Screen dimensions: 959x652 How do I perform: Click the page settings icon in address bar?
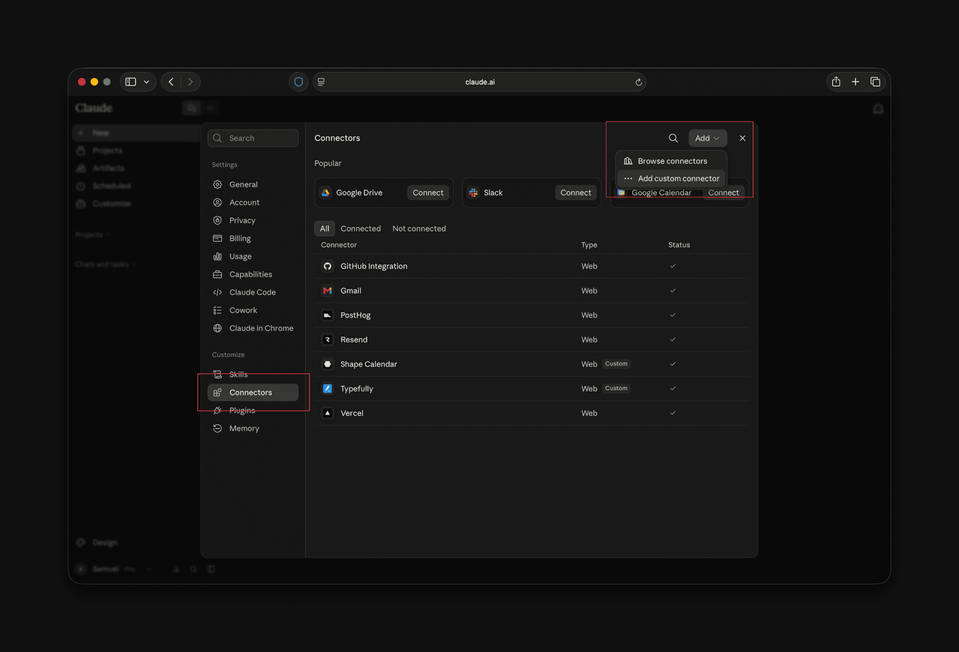coord(321,82)
